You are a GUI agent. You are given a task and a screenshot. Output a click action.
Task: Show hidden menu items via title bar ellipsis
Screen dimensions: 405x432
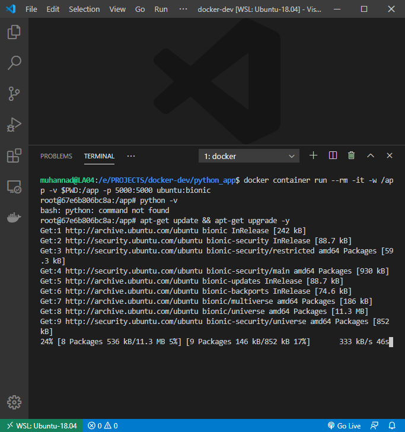tap(183, 9)
